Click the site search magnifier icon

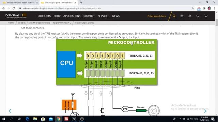[174, 16]
